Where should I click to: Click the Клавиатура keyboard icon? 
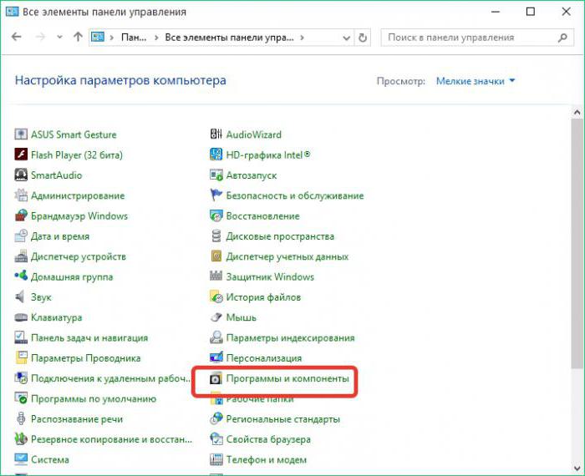21,317
